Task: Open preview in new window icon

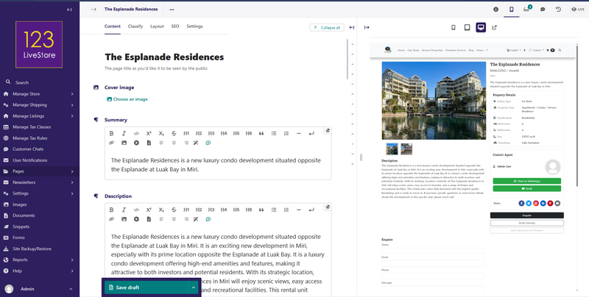Action: tap(494, 27)
